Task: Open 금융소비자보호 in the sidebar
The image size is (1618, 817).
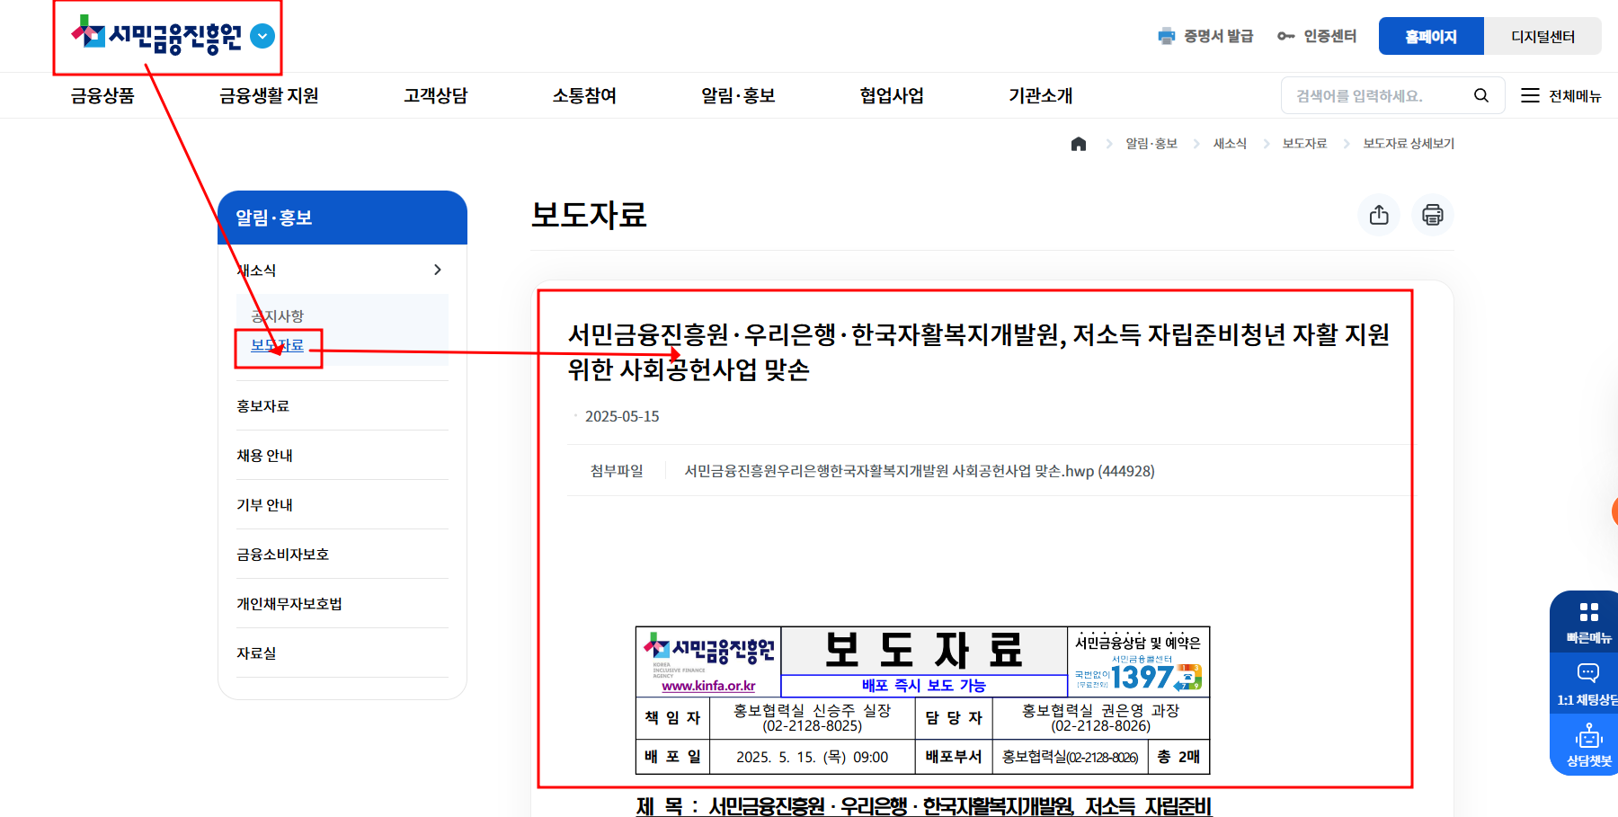Action: 282,555
